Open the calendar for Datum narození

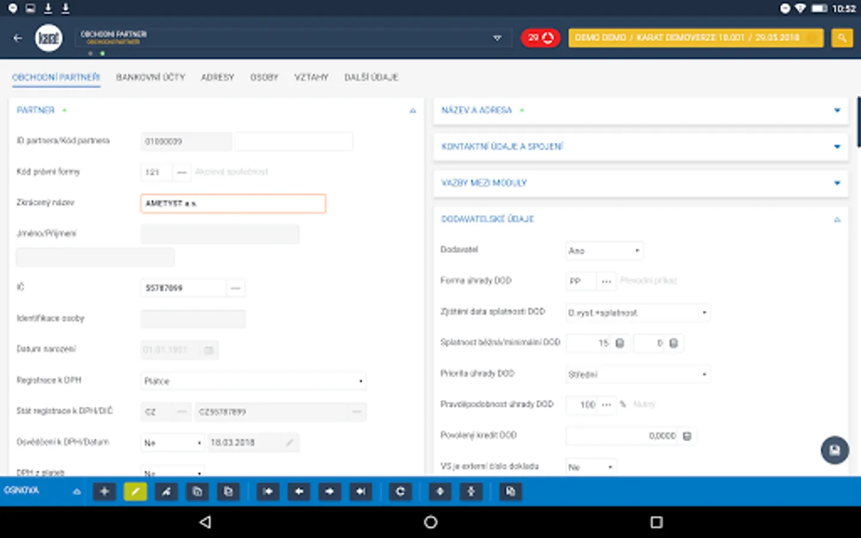coord(208,350)
